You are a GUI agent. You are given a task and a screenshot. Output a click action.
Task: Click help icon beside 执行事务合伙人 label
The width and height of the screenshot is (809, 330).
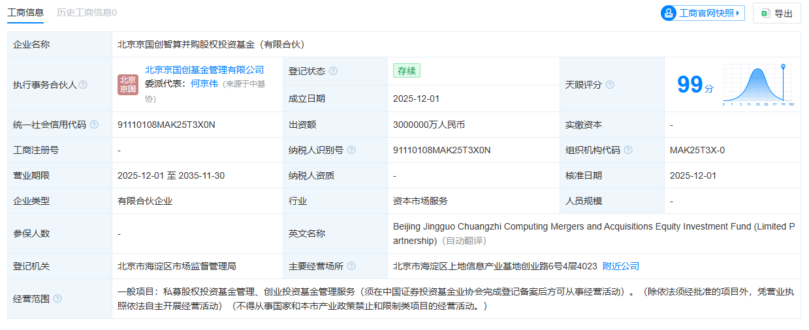[x=83, y=85]
